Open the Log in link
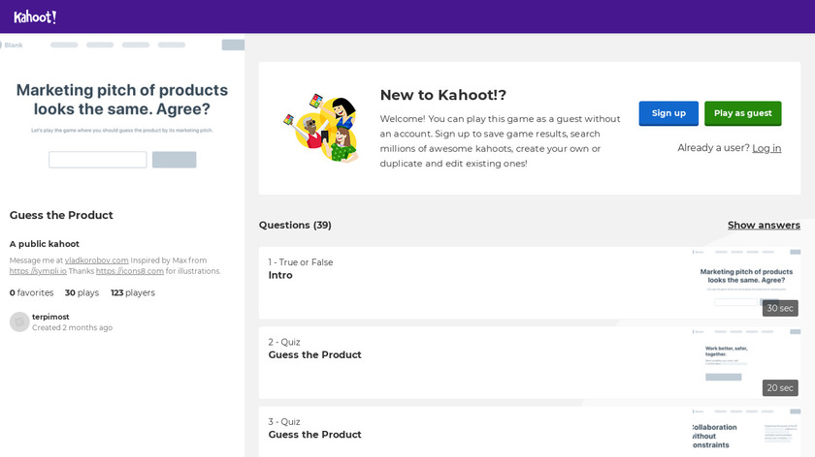This screenshot has width=815, height=457. (766, 148)
